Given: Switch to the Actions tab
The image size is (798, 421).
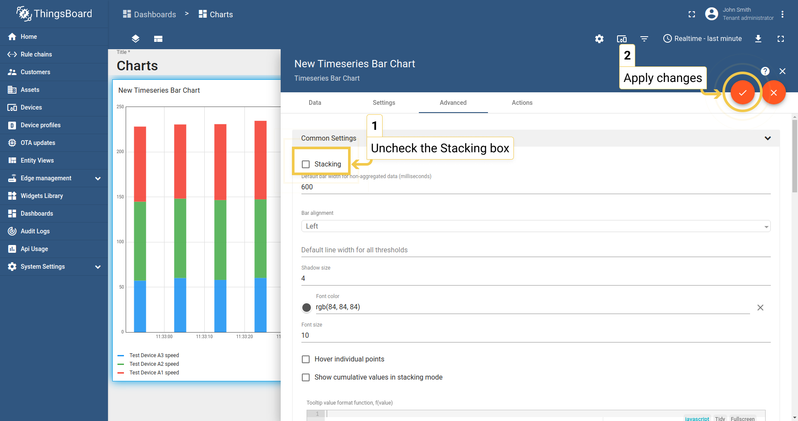Looking at the screenshot, I should click(x=522, y=103).
